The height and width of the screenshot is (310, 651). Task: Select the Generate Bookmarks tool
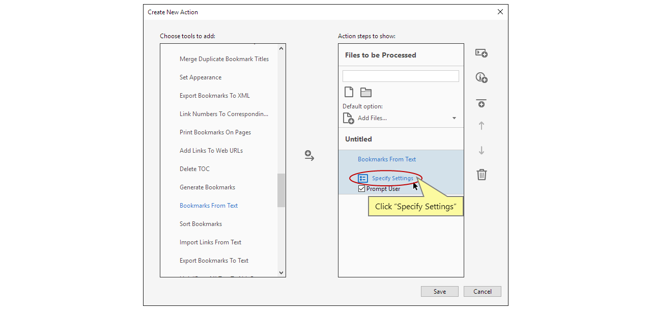click(207, 187)
